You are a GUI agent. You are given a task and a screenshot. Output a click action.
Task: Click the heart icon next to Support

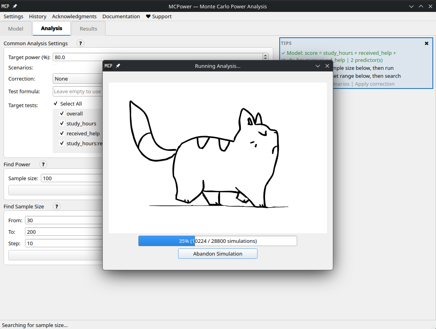coord(148,16)
